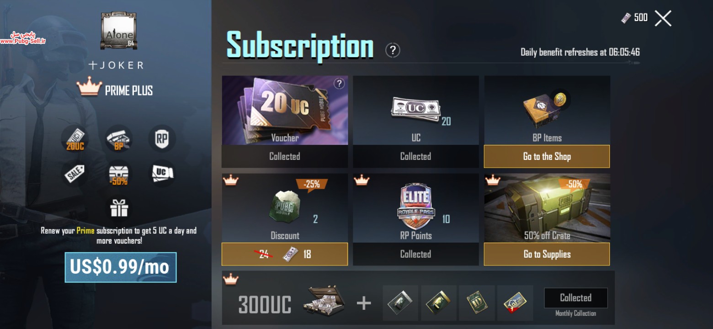Click the first monthly reward item
713x329 pixels.
(400, 303)
